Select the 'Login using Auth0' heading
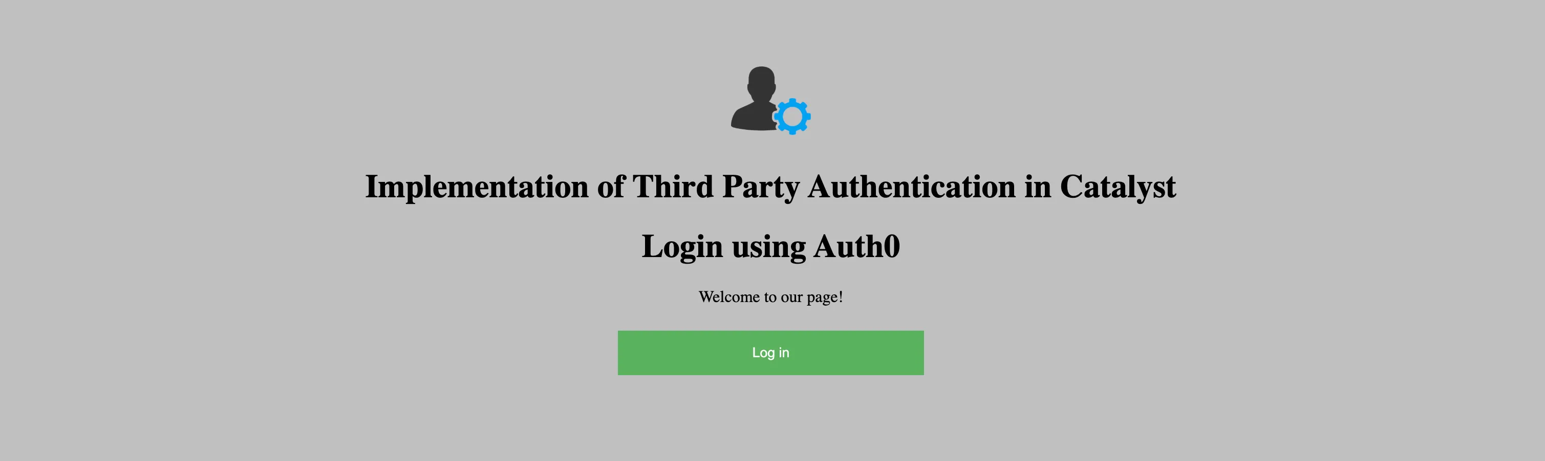The width and height of the screenshot is (1545, 461). [x=770, y=246]
